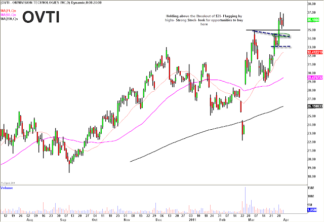Click the Aug month label on time axis
The width and height of the screenshot is (324, 222).
pos(29,220)
